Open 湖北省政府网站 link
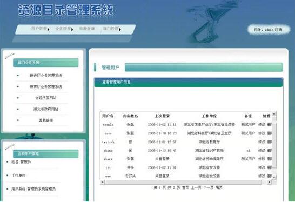 click(x=46, y=109)
